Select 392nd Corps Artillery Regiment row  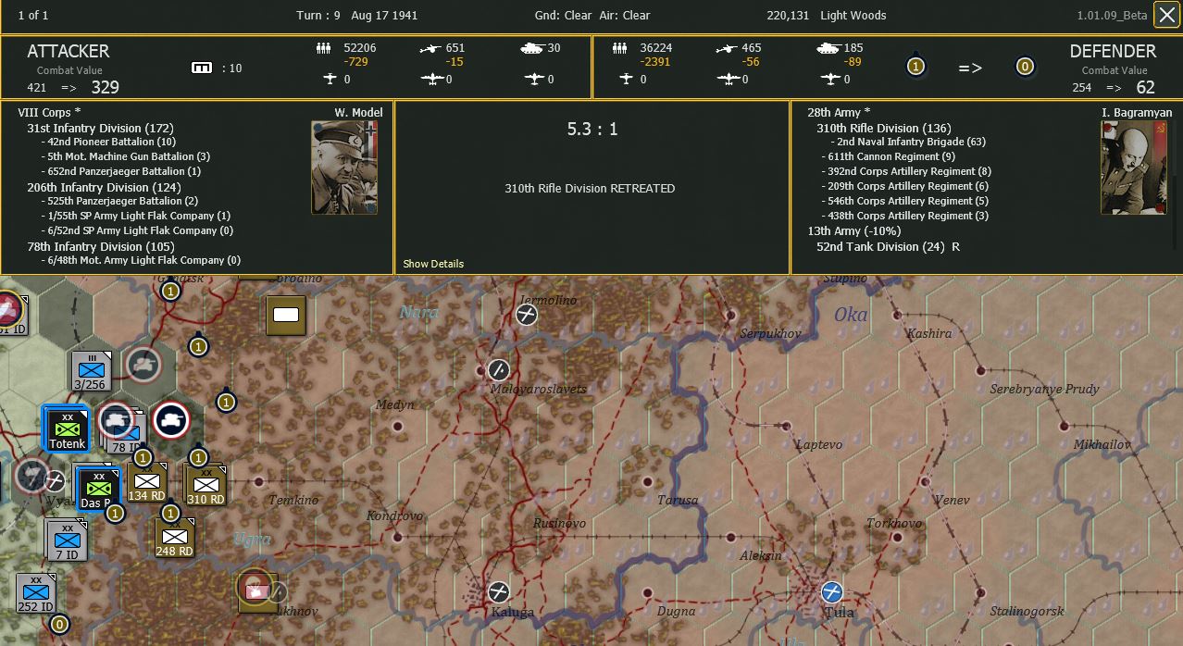coord(905,171)
